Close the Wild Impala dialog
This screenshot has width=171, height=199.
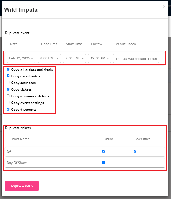click(x=164, y=6)
